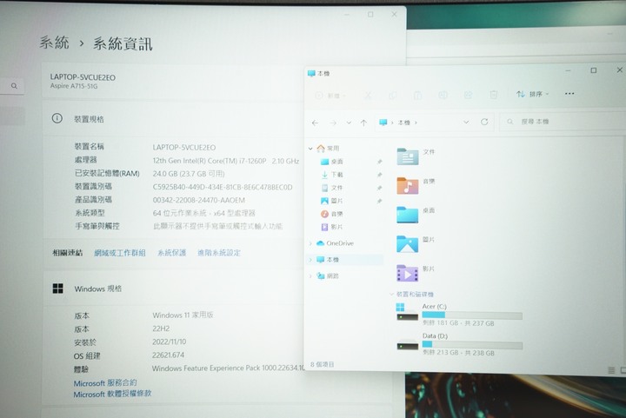
Task: Click the Delete trash icon in Explorer
Action: point(494,95)
